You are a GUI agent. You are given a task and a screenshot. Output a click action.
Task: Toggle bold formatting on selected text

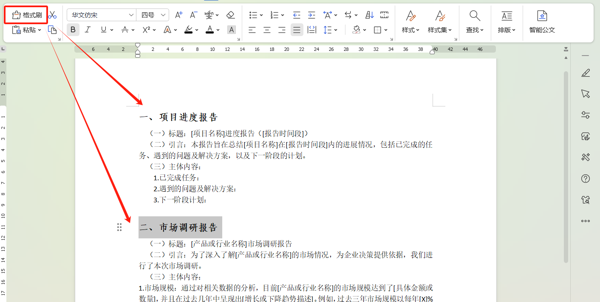pos(73,30)
